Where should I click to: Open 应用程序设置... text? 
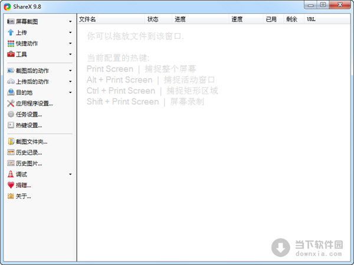pyautogui.click(x=34, y=104)
